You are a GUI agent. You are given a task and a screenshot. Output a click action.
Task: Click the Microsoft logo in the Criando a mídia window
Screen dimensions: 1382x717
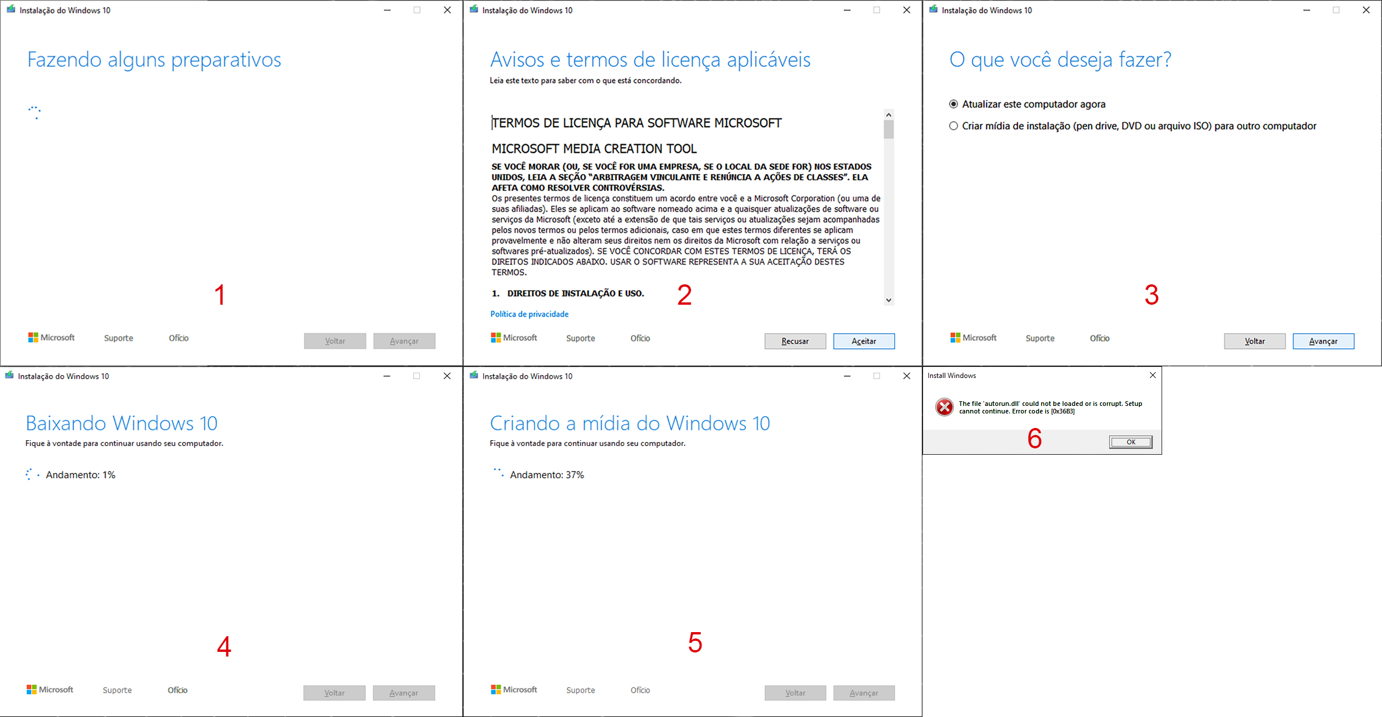[514, 689]
